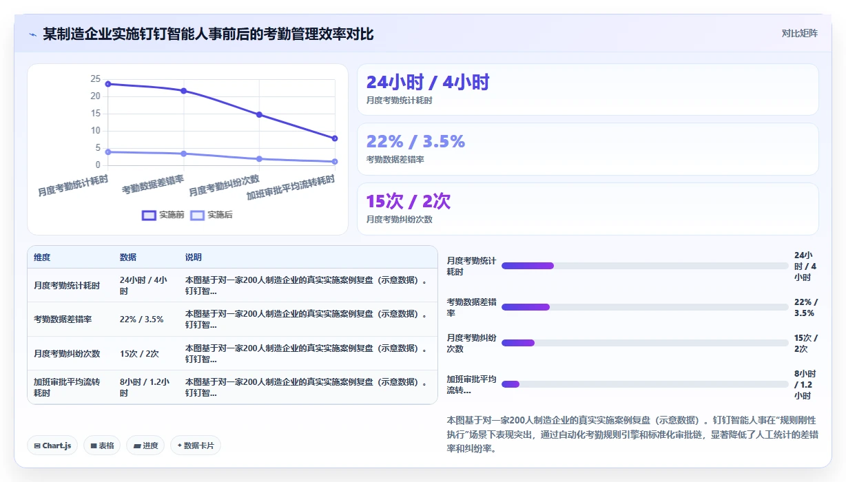Image resolution: width=846 pixels, height=482 pixels.
Task: Click the last data point of 实施前 line
Action: (335, 138)
